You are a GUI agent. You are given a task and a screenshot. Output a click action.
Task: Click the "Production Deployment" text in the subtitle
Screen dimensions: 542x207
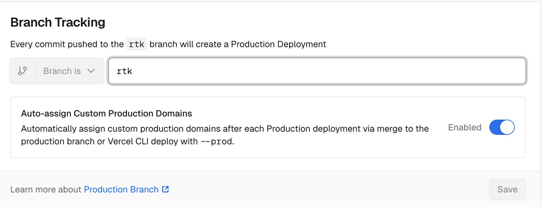click(x=278, y=44)
